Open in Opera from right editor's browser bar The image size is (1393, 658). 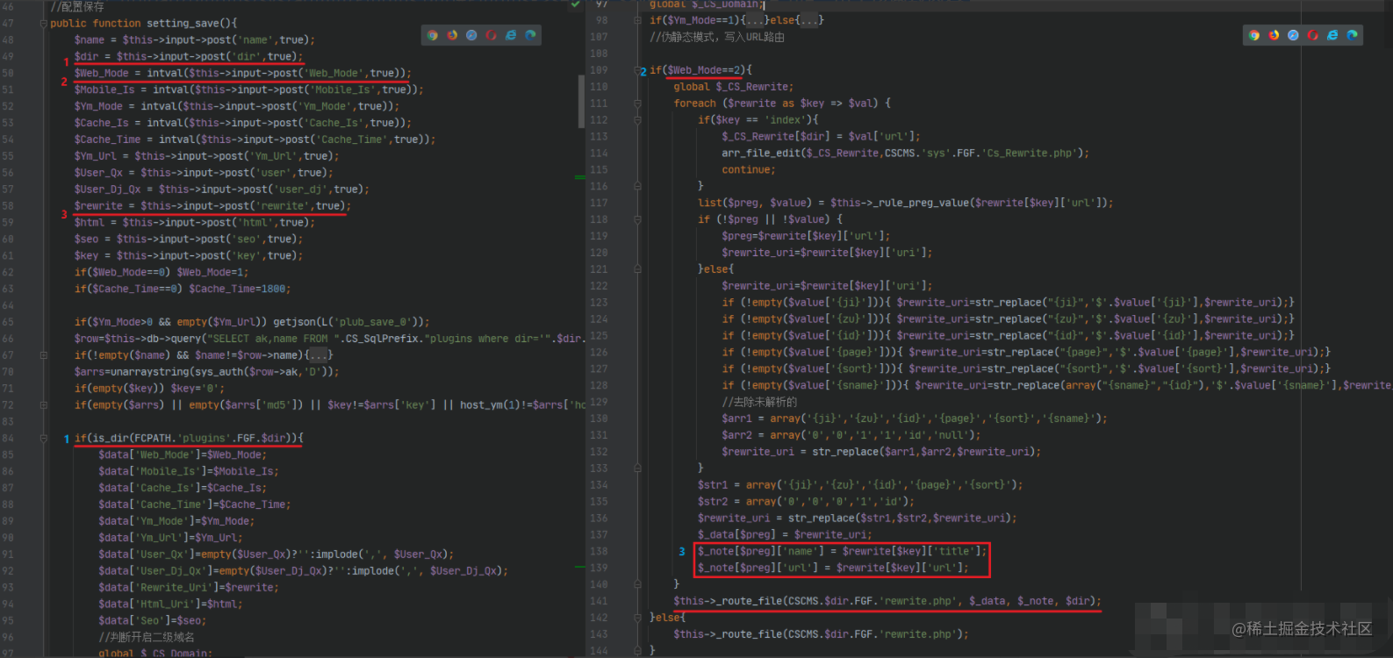pos(1312,35)
